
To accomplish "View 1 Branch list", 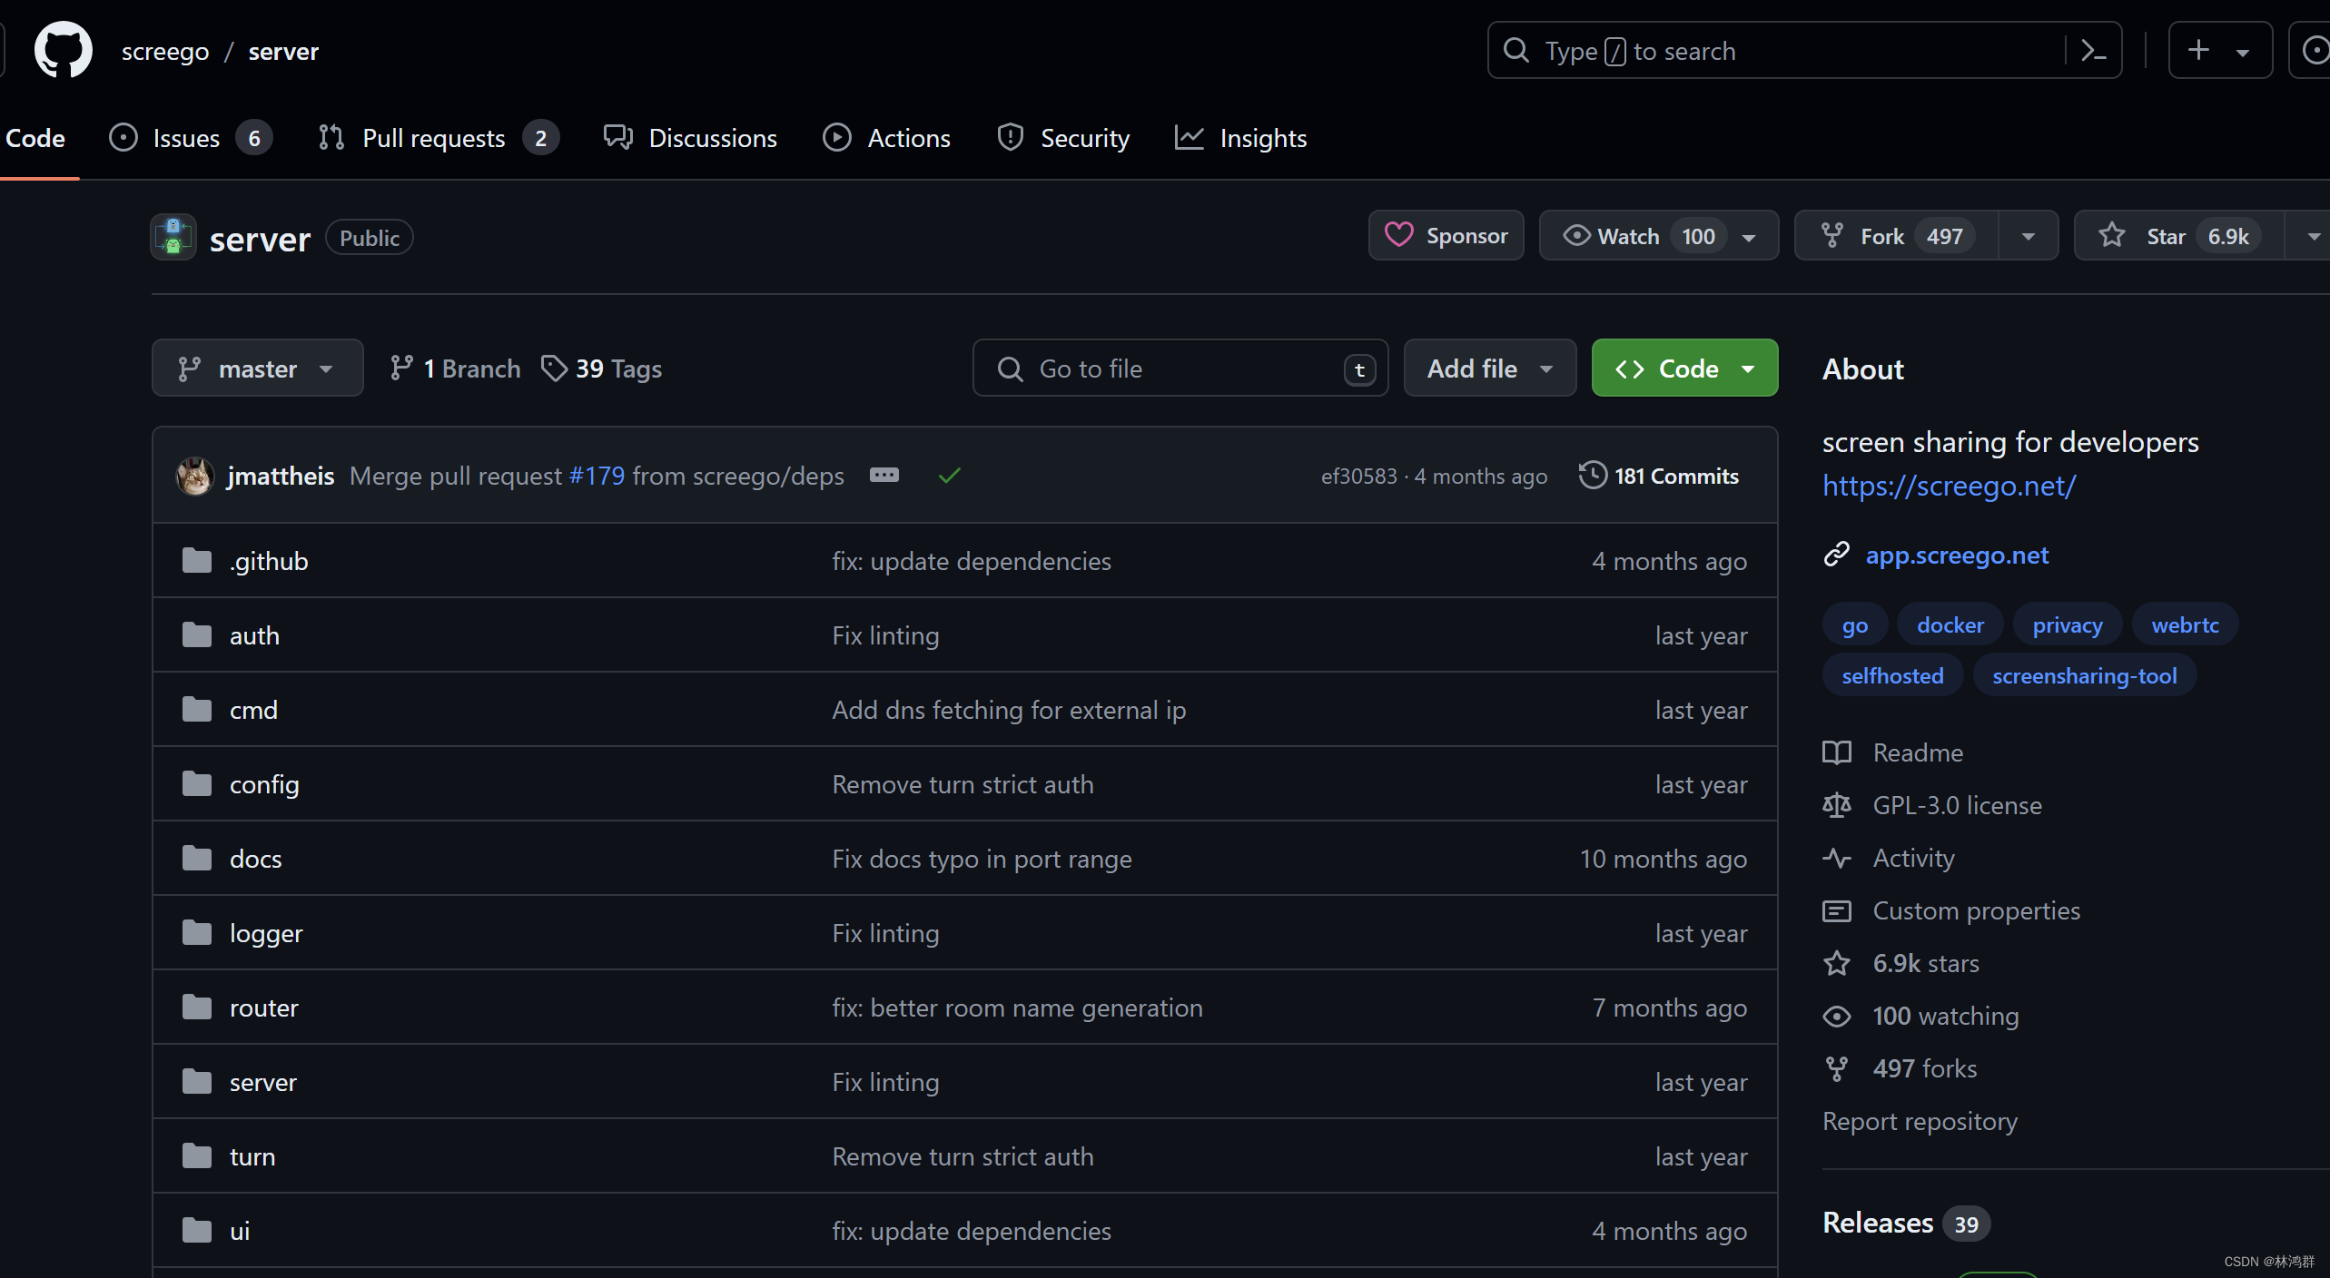I will click(x=456, y=369).
